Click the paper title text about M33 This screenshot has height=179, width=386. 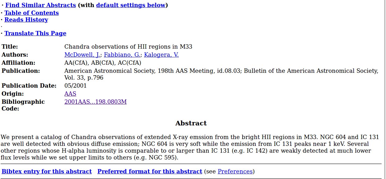(x=128, y=47)
